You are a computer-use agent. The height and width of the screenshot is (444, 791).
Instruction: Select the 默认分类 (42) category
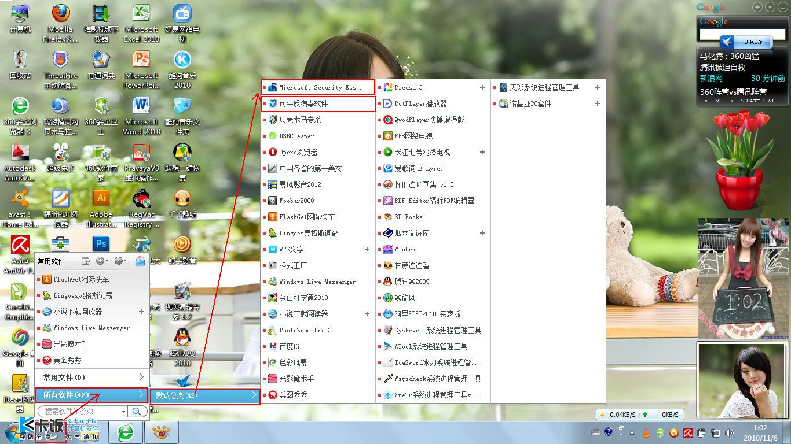tap(204, 395)
